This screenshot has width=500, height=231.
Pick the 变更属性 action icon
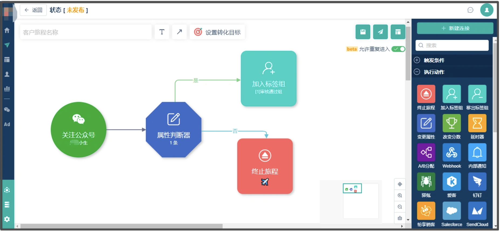tap(426, 123)
